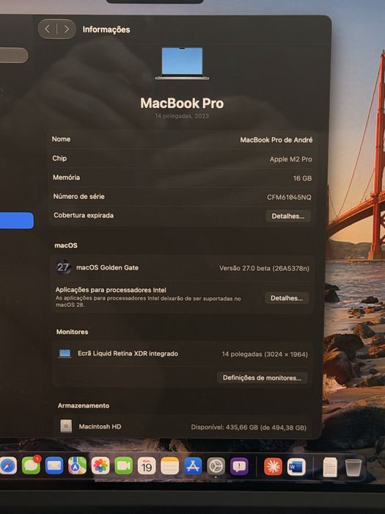
Task: Open App Store from the Dock
Action: coord(193,466)
